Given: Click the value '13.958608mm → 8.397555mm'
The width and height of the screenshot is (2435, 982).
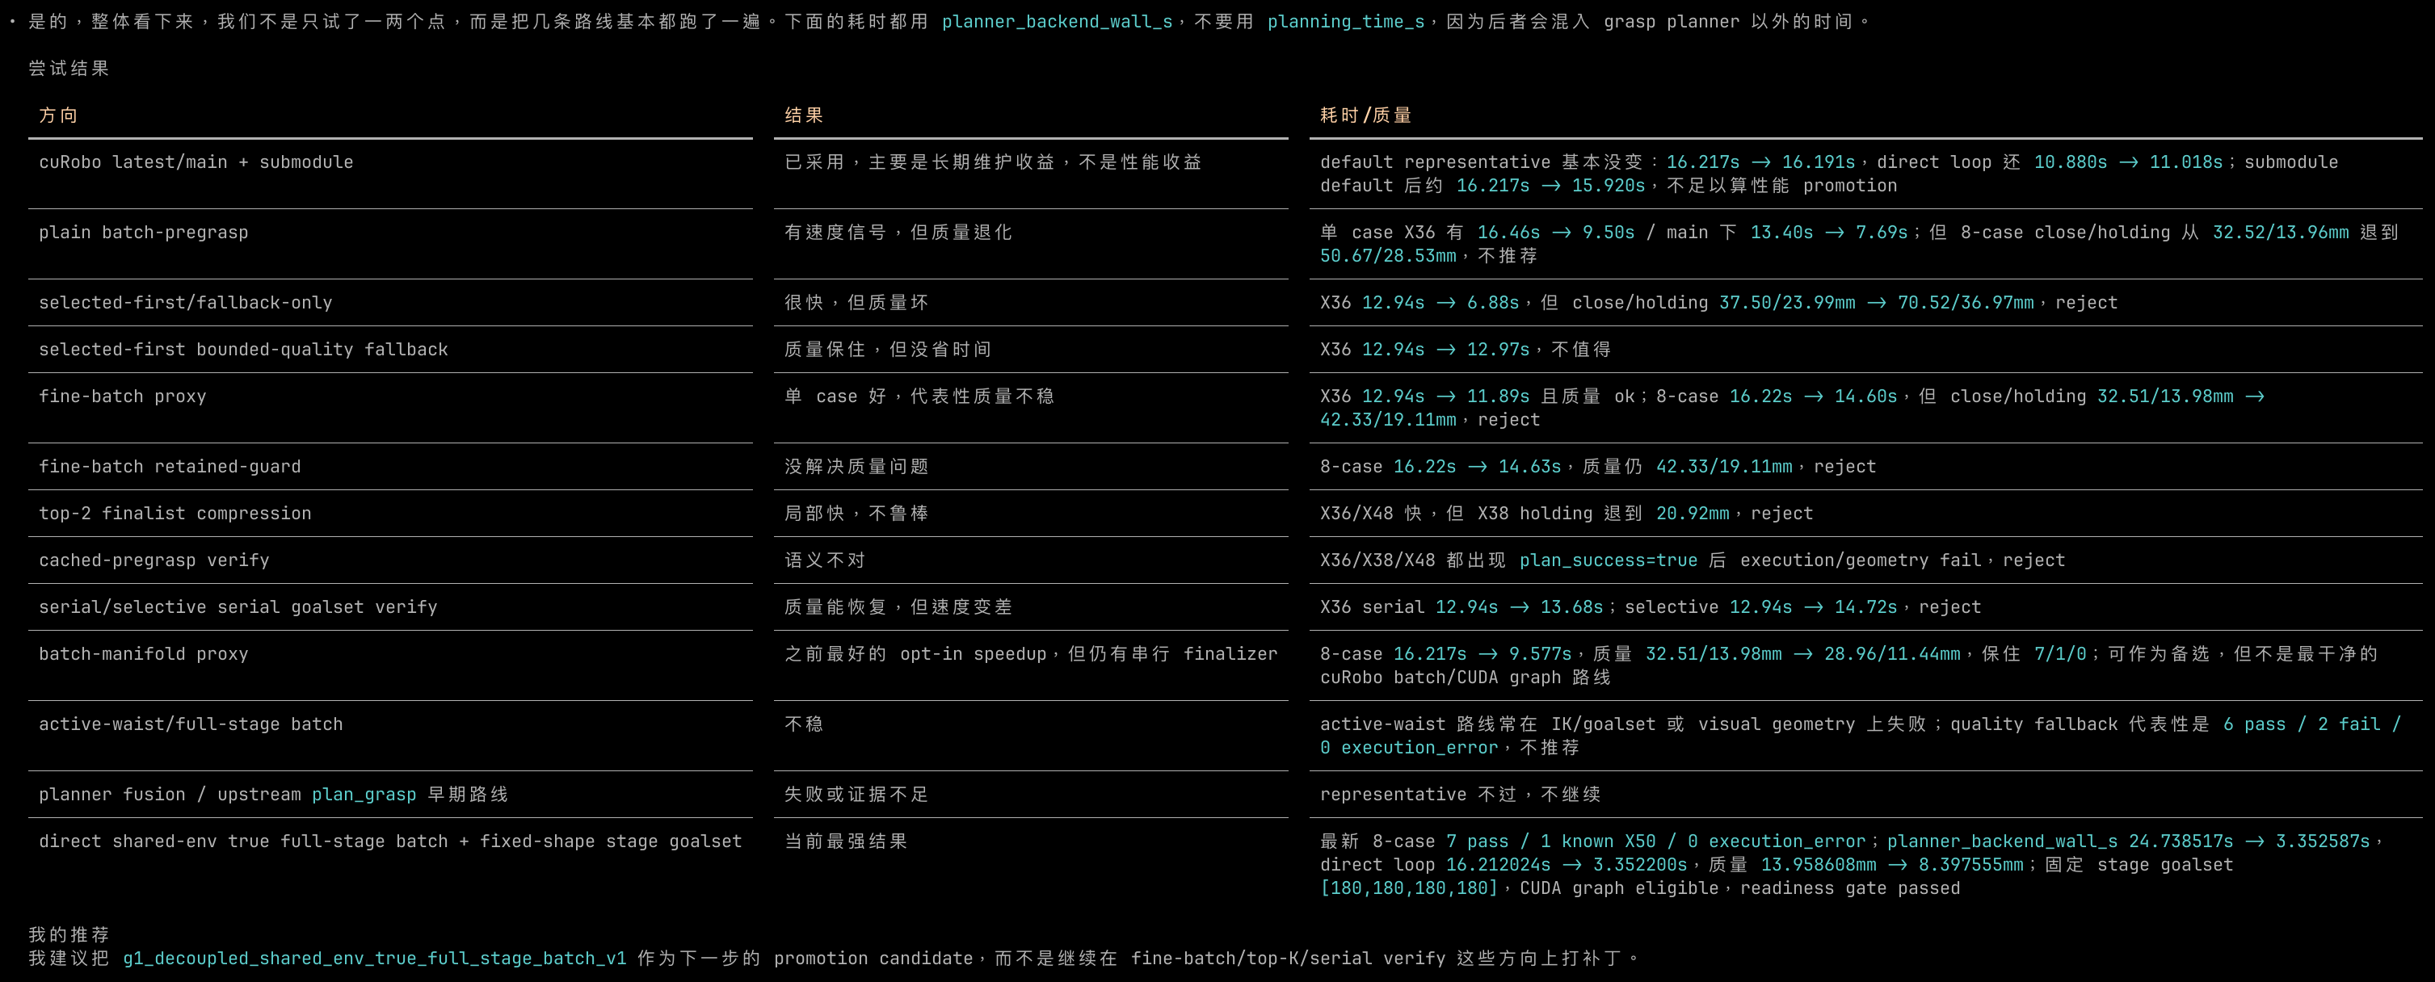Looking at the screenshot, I should click(1892, 865).
